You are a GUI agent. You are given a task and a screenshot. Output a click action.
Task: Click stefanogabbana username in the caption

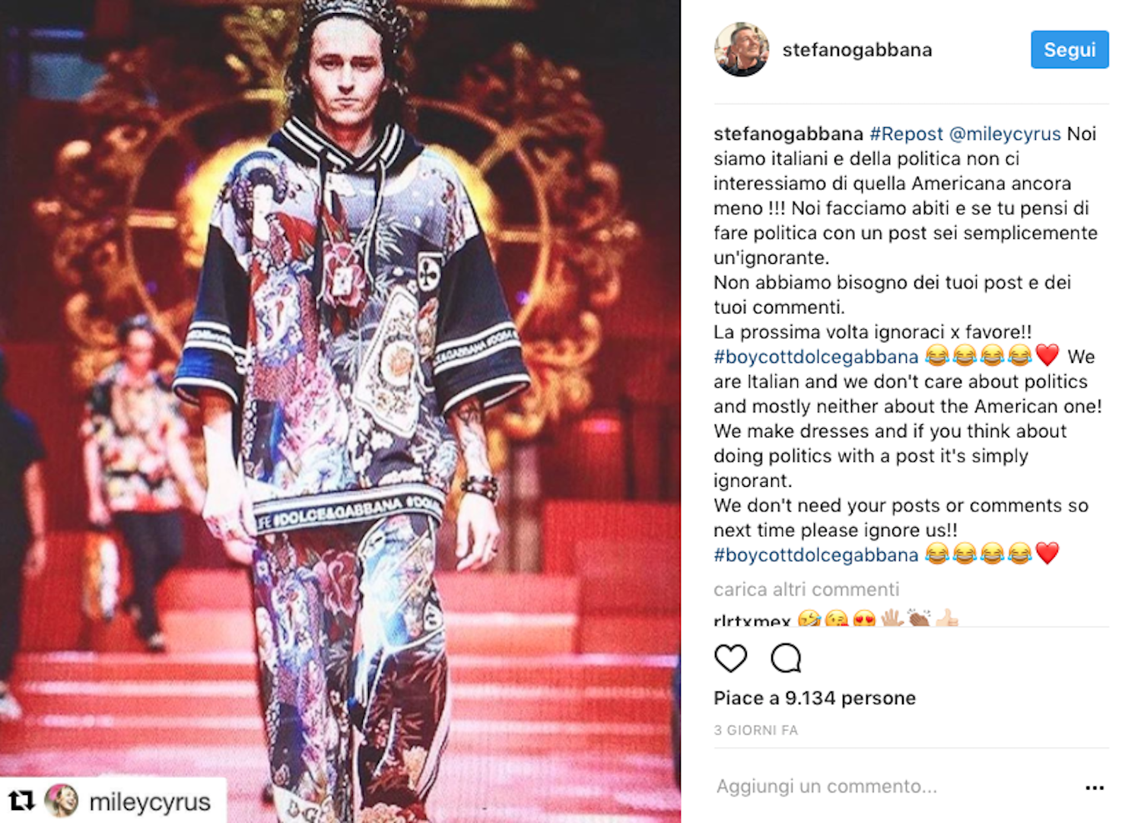tap(788, 134)
